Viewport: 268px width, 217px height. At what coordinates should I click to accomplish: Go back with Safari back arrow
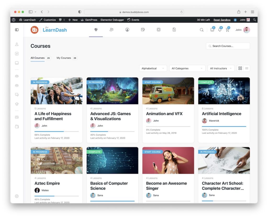click(x=42, y=12)
